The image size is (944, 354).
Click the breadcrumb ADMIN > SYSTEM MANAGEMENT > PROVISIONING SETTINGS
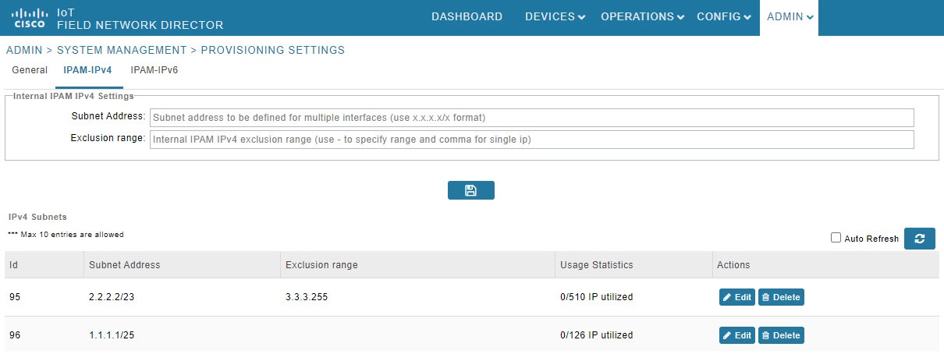coord(176,50)
